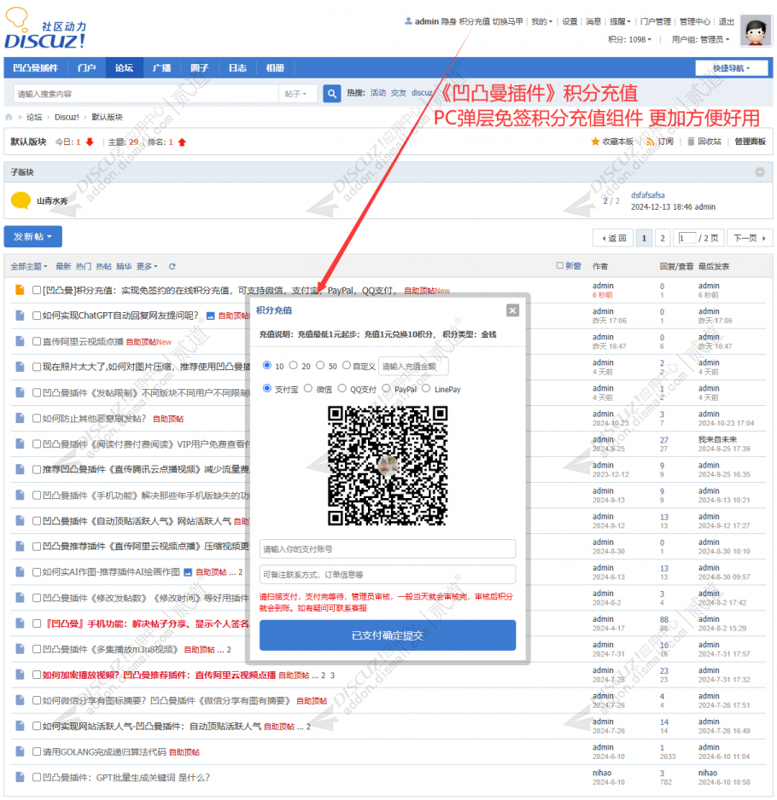The height and width of the screenshot is (800, 777).
Task: Click 活动 hot search link
Action: click(x=378, y=93)
